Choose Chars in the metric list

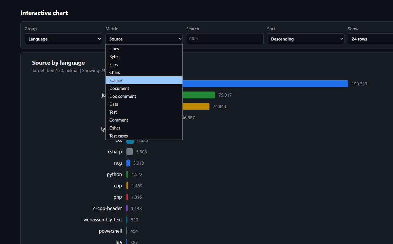(x=144, y=73)
